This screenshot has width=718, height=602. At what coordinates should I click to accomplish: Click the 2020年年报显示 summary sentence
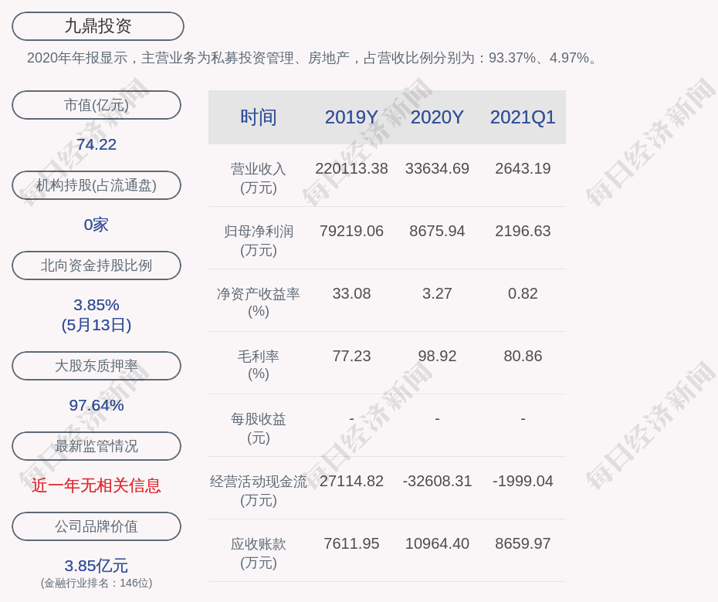click(313, 58)
